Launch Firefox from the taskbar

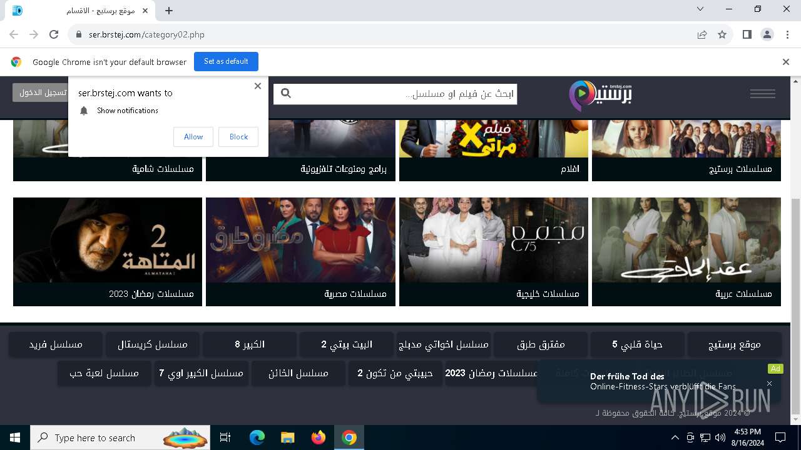(319, 437)
